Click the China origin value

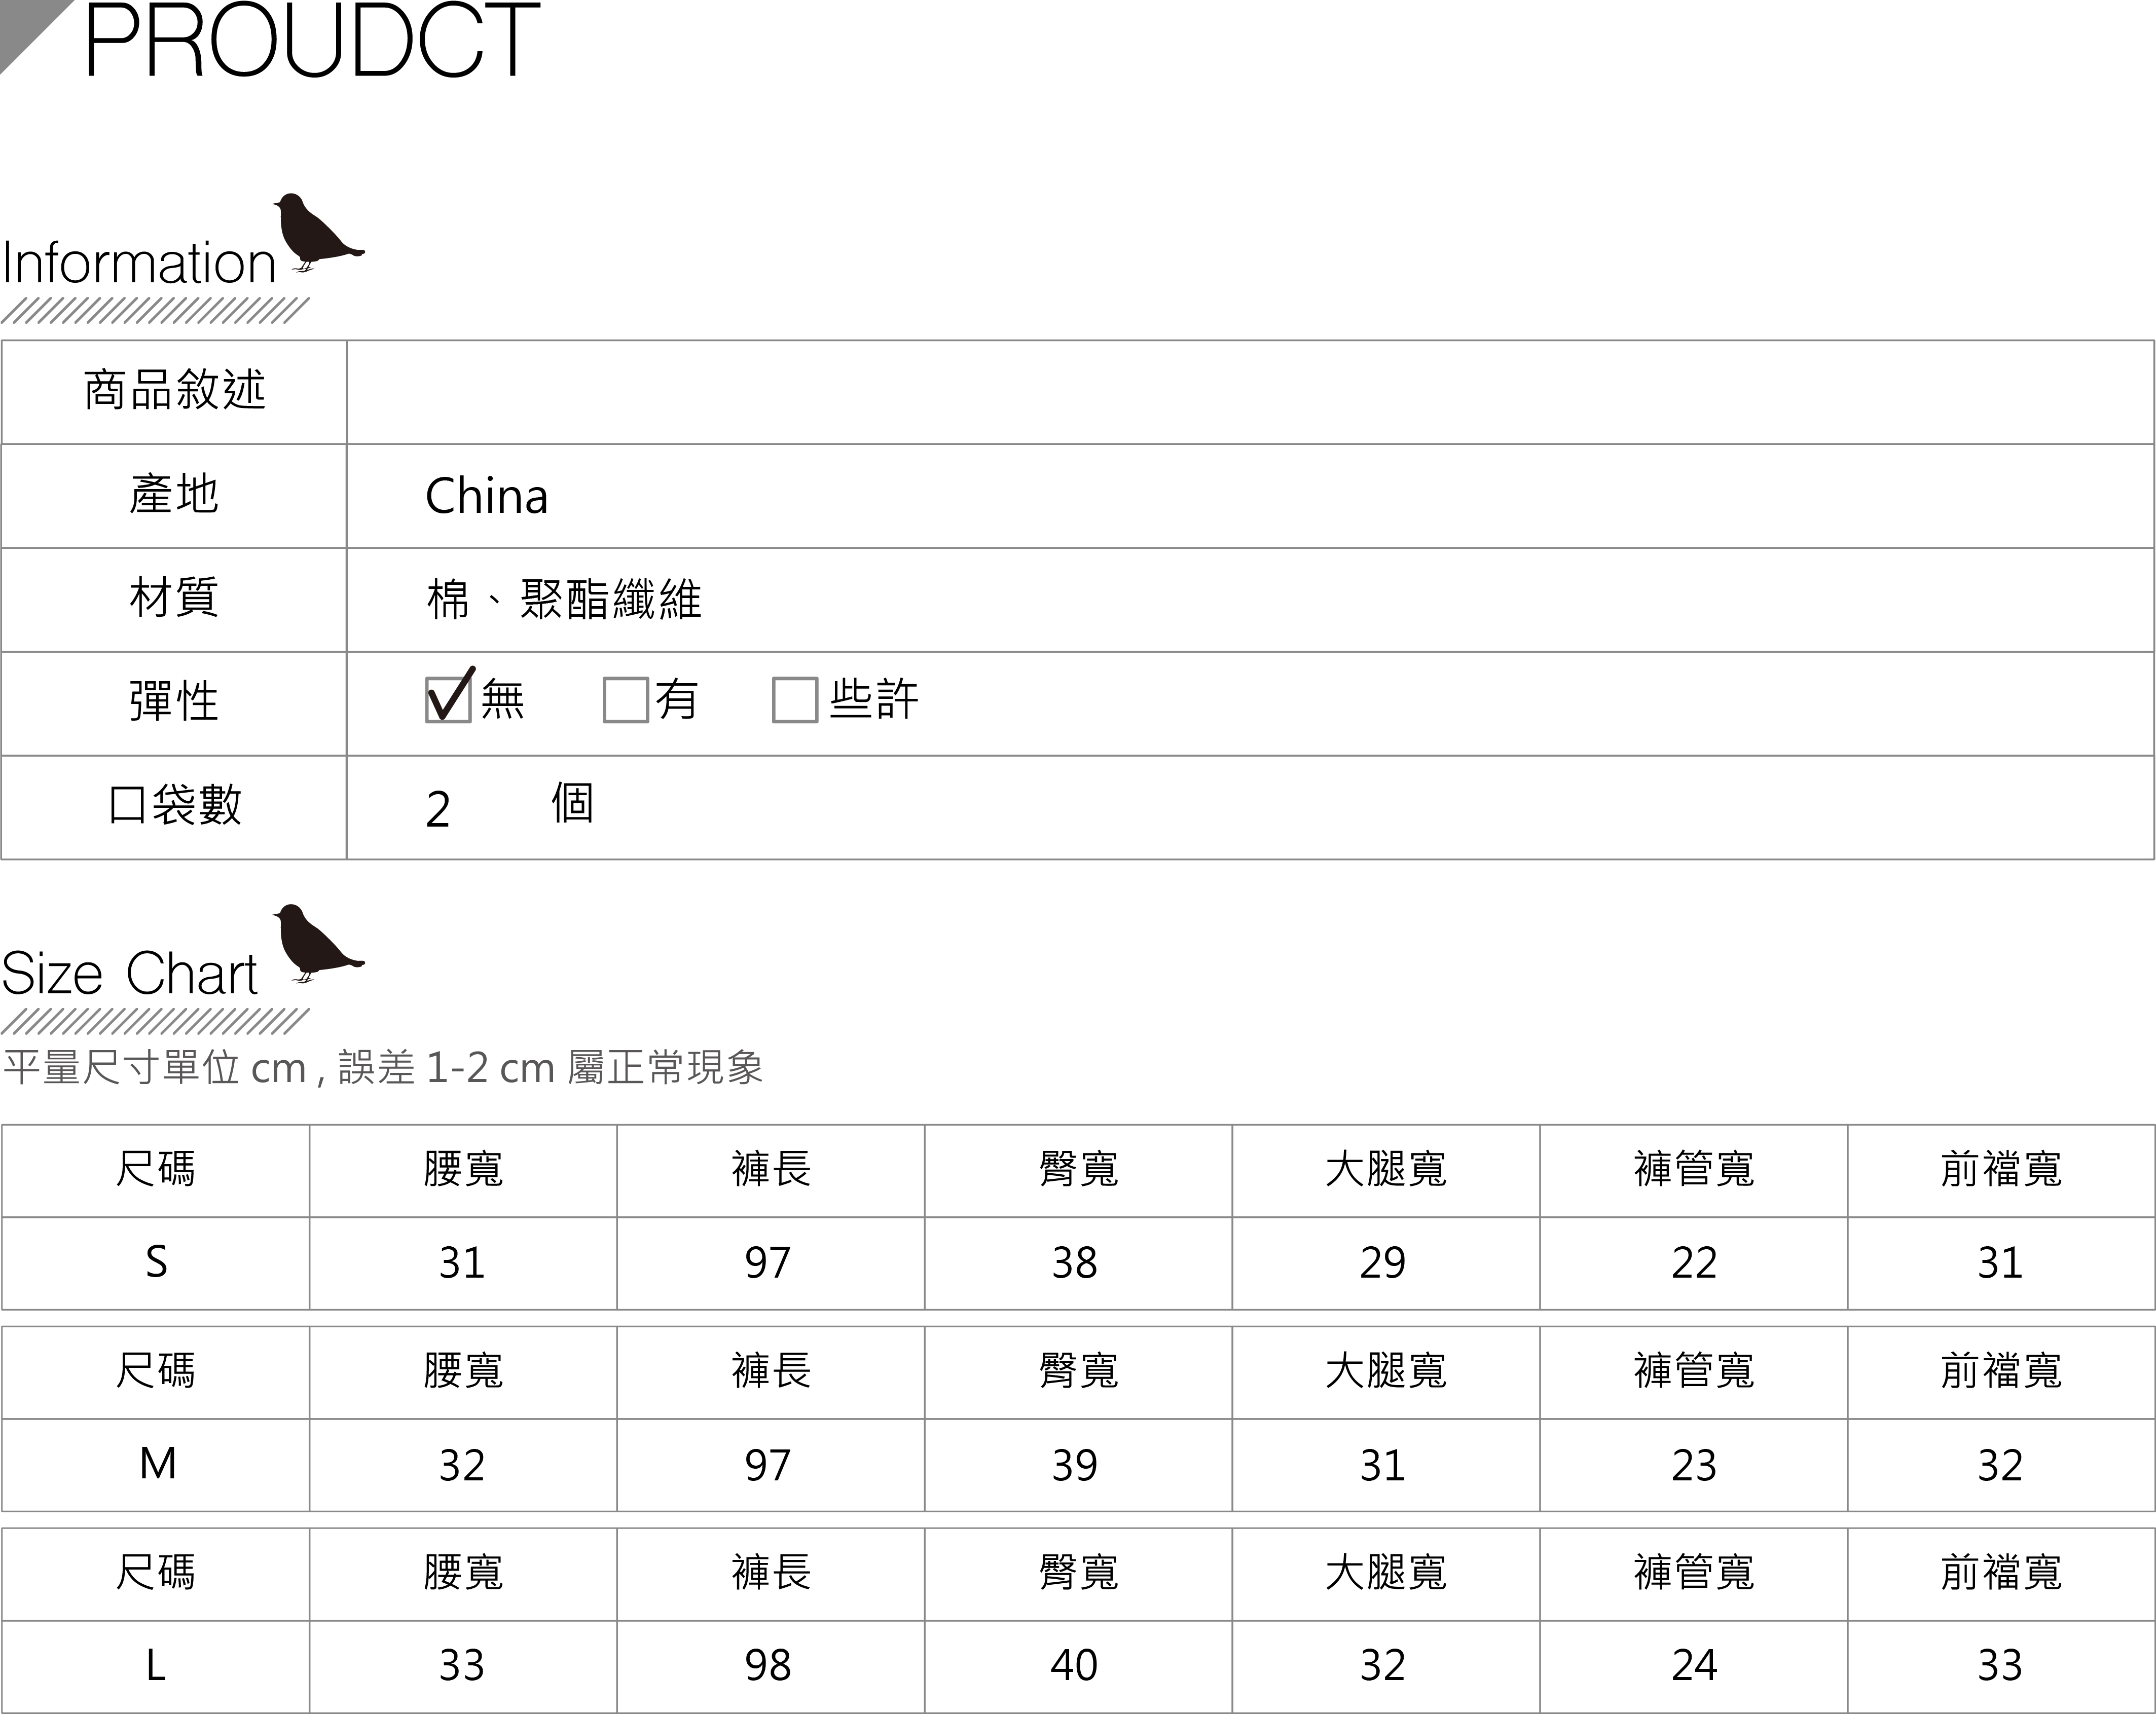coord(486,496)
